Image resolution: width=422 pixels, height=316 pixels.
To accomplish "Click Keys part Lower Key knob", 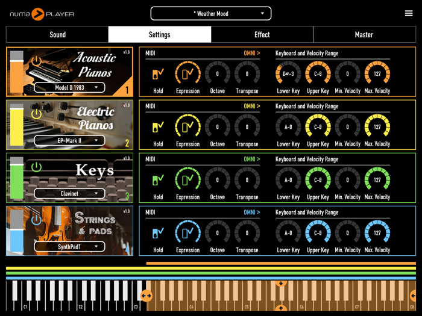I will pyautogui.click(x=288, y=179).
